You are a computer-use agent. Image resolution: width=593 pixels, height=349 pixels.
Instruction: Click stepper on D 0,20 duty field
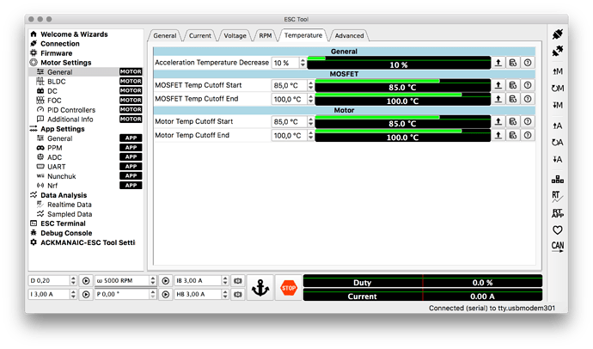coord(73,281)
